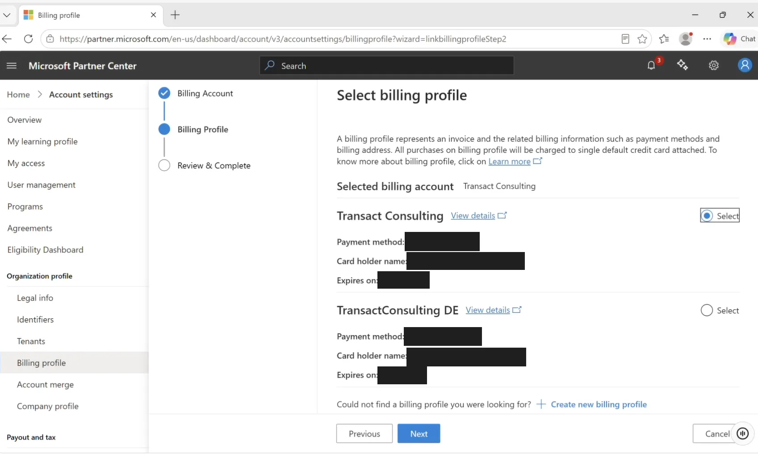Select the TransactConsulting DE radio button

(x=707, y=311)
